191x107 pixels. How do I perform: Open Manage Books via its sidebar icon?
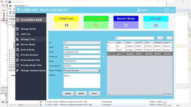18,29
